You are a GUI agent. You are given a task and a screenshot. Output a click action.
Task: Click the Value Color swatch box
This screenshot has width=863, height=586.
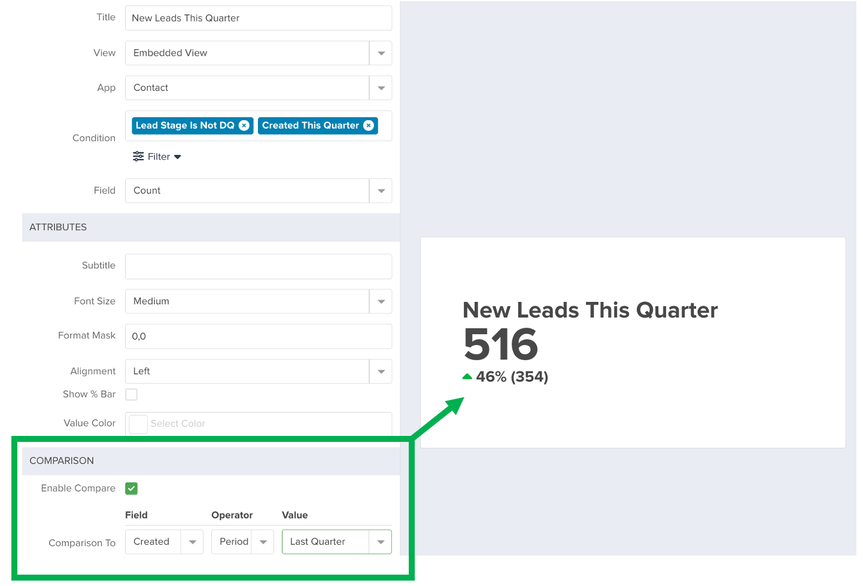pyautogui.click(x=138, y=424)
